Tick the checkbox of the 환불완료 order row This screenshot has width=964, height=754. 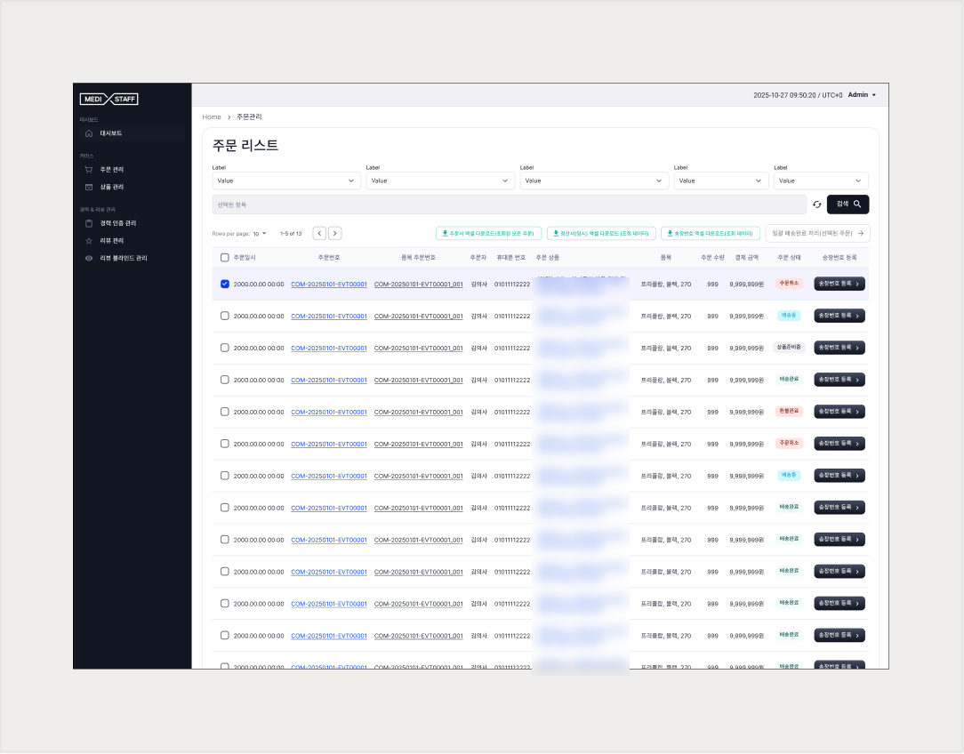click(224, 412)
